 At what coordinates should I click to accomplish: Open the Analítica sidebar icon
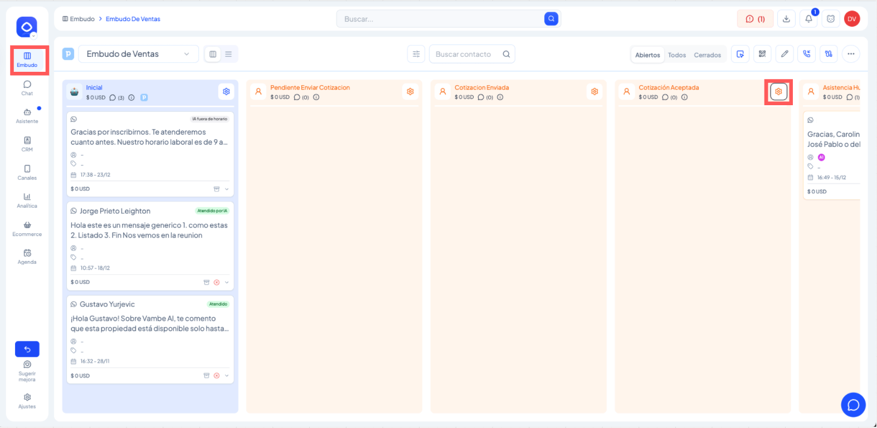point(27,200)
